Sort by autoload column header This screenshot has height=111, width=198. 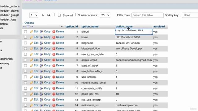pyautogui.click(x=159, y=27)
